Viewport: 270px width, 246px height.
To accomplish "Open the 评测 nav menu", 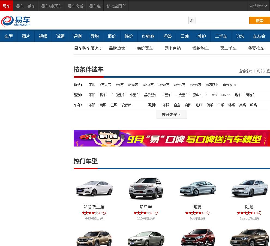I will (77, 36).
